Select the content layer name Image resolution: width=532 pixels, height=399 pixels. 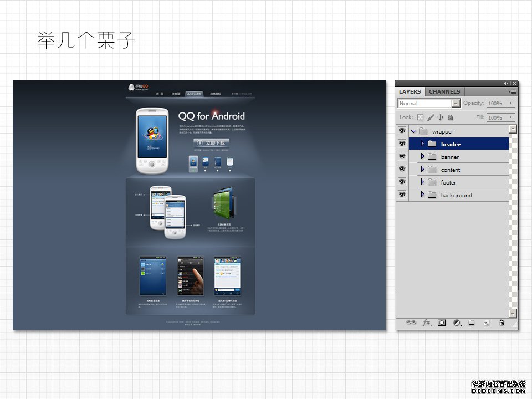click(451, 170)
